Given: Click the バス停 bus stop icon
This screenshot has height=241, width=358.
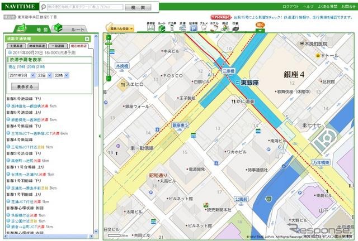Looking at the screenshot, I should [172, 27].
